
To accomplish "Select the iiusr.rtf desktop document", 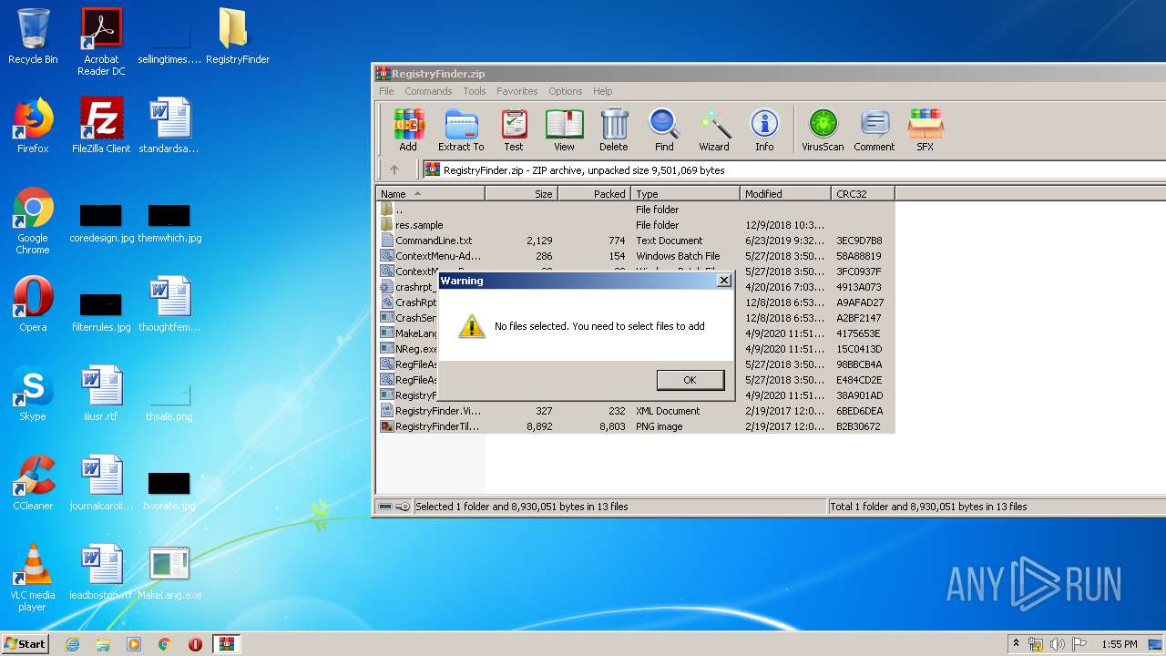I will tap(101, 394).
